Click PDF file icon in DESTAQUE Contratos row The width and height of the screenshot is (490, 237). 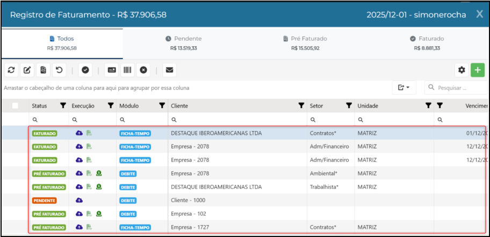(89, 133)
